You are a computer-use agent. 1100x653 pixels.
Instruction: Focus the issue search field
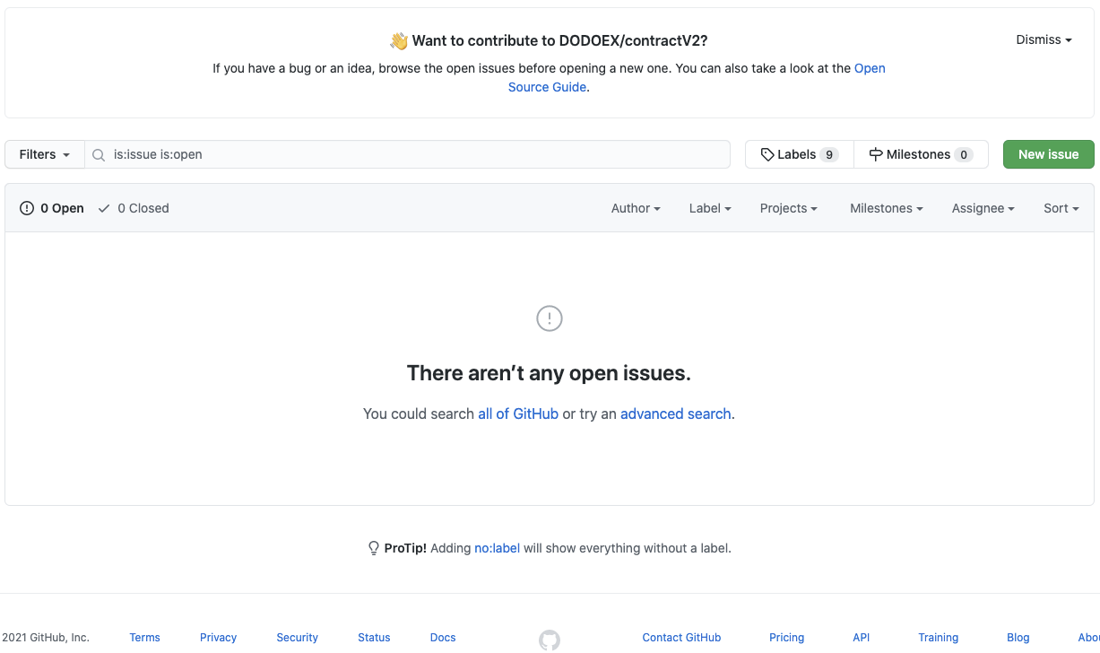click(x=408, y=154)
